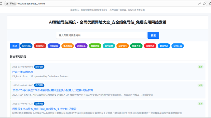Open the 往返于美国的航班 link
This screenshot has width=211, height=118.
click(23, 72)
